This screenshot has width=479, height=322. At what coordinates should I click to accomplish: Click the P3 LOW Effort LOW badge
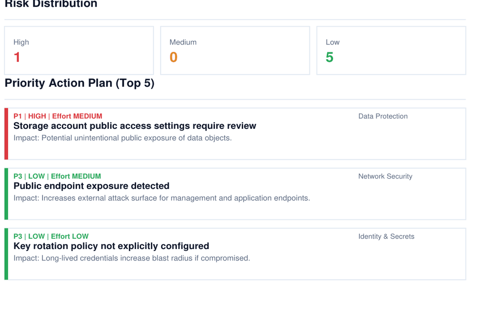tap(50, 236)
